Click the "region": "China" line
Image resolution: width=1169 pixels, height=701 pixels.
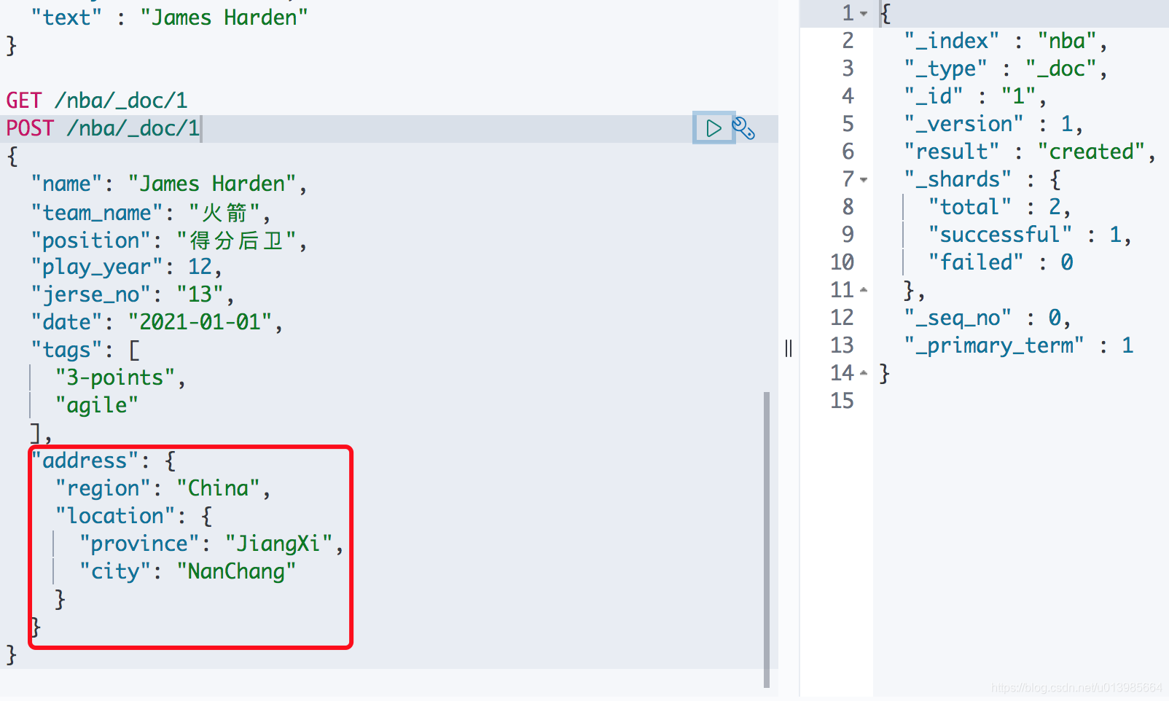point(163,488)
